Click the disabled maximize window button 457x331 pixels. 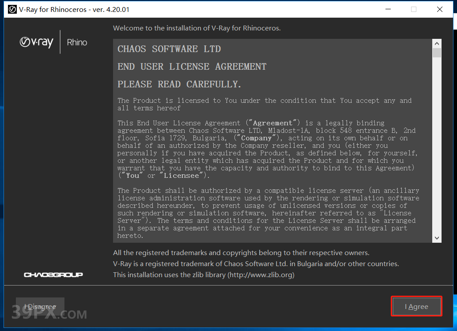click(x=413, y=9)
